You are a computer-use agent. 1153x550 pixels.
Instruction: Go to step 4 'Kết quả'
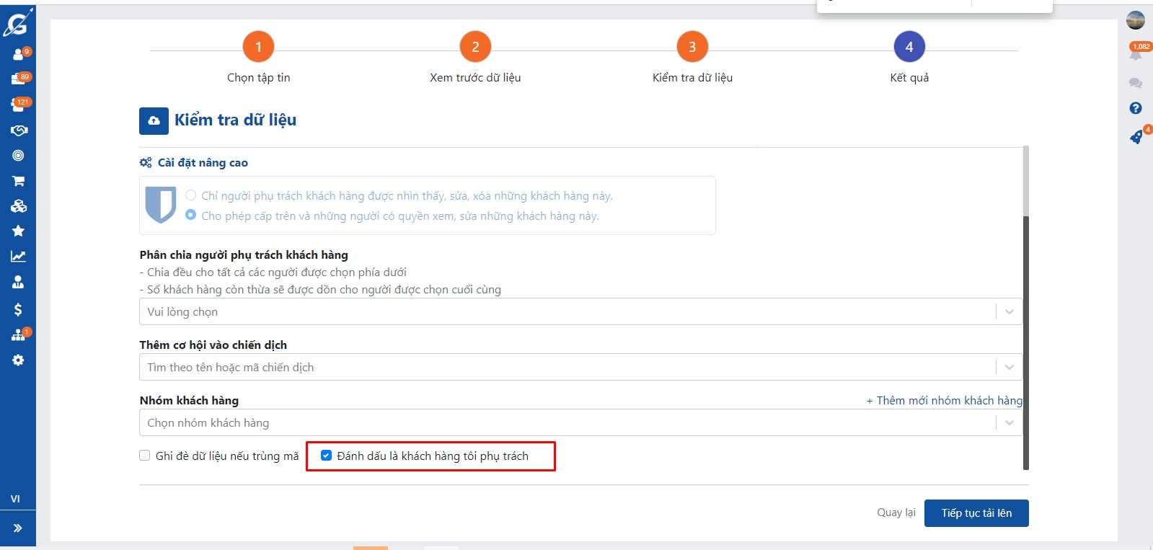(909, 47)
